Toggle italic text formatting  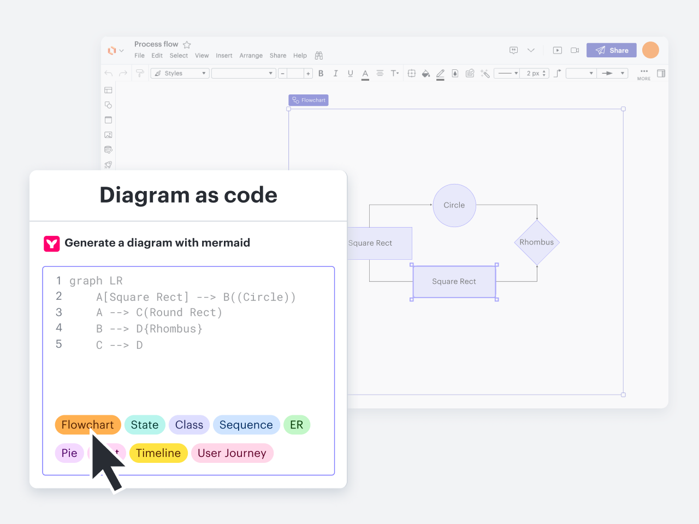click(335, 73)
